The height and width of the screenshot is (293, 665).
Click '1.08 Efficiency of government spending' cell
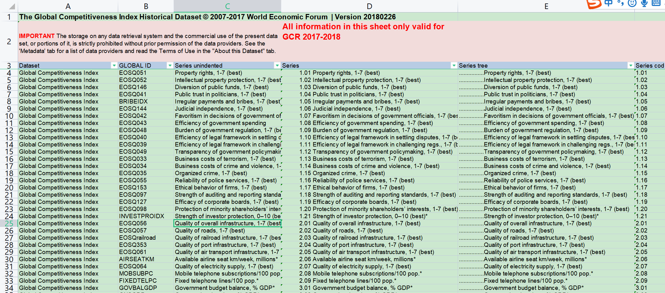tap(369, 123)
